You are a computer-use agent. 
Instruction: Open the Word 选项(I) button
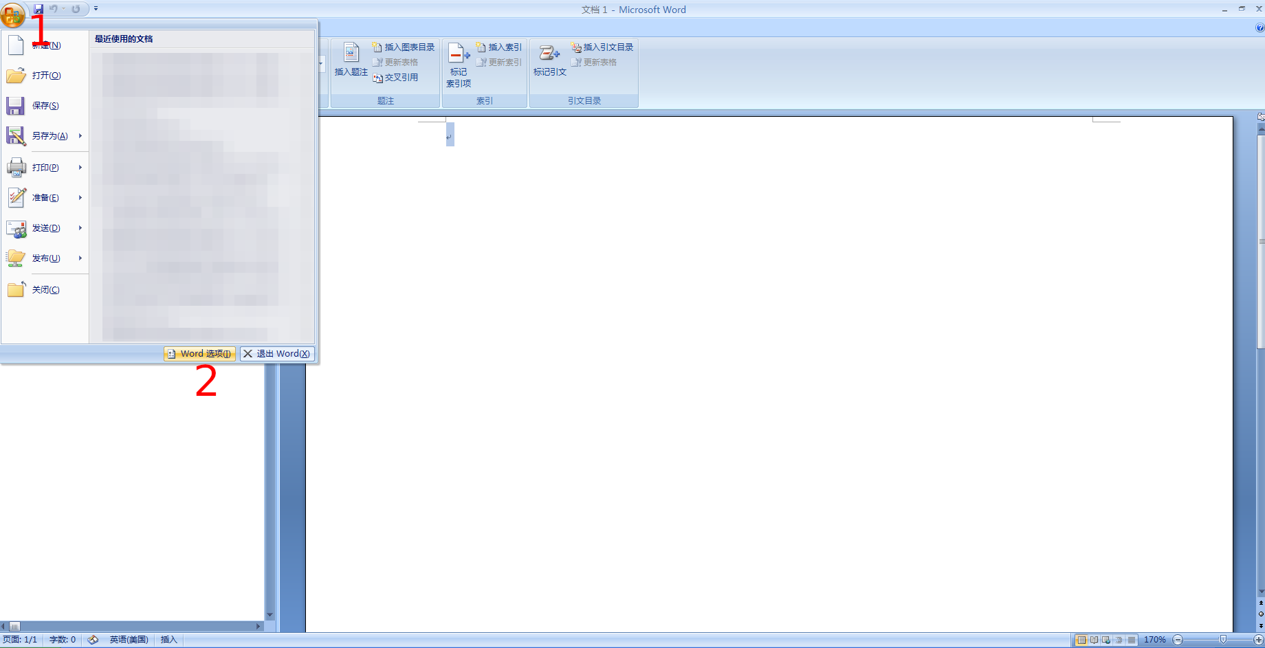tap(199, 354)
